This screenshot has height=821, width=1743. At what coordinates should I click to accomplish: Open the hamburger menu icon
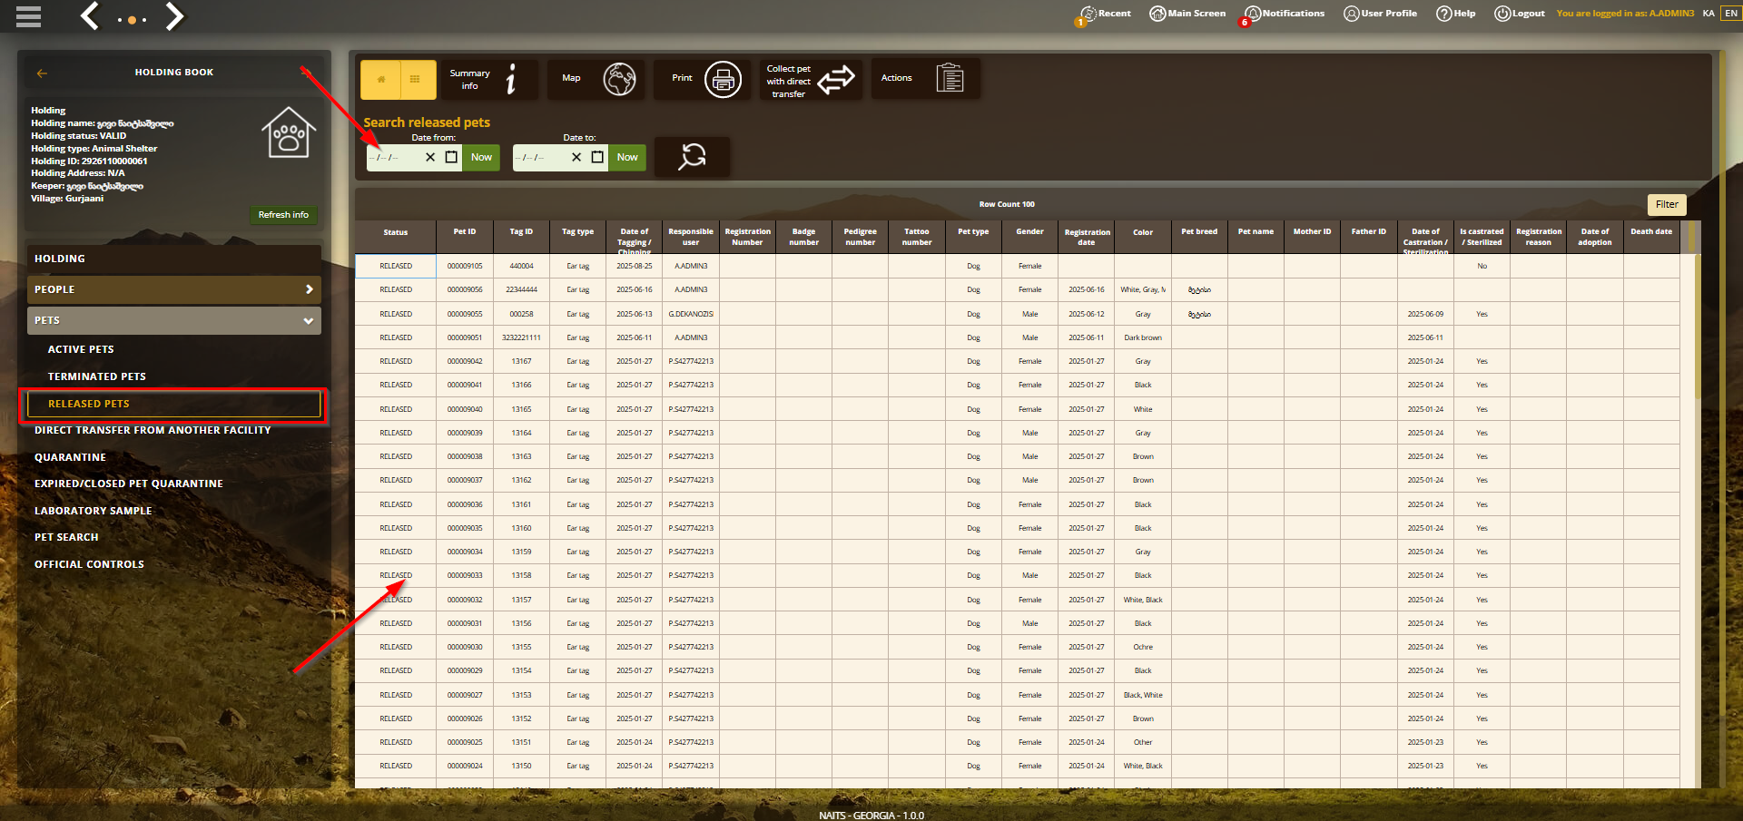(28, 16)
